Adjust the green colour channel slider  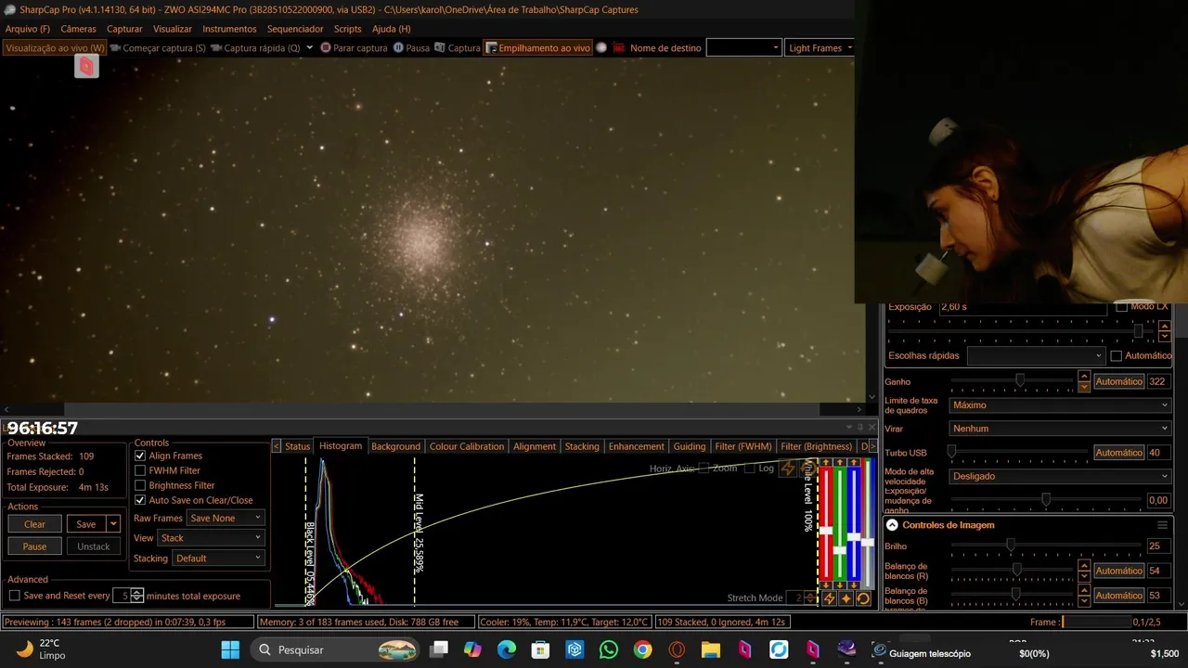840,550
